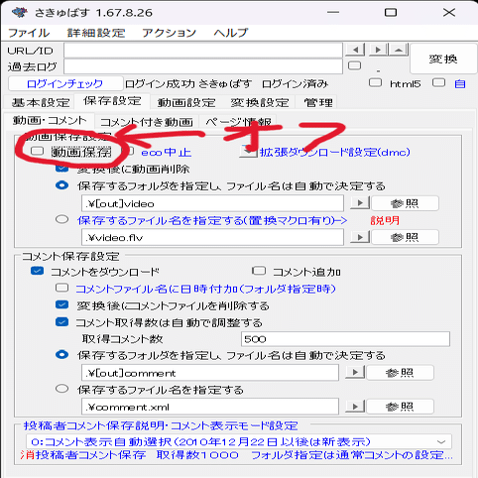Click the .\comment.xml path field
The height and width of the screenshot is (478, 478).
point(210,407)
